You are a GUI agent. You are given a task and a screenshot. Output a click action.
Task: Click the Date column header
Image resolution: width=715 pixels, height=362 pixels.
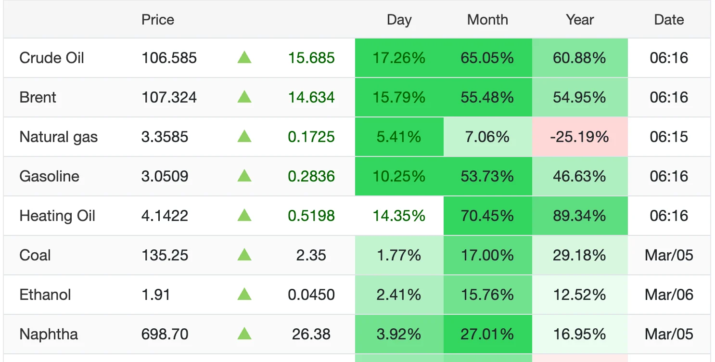tap(669, 20)
